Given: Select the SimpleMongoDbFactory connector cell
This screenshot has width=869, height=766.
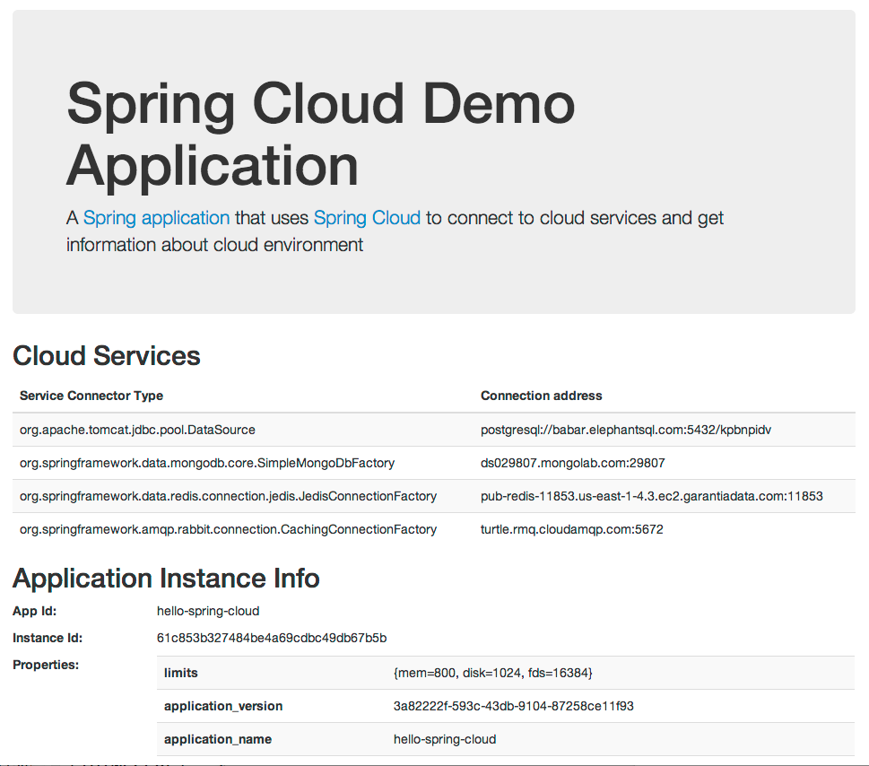Looking at the screenshot, I should click(x=207, y=464).
